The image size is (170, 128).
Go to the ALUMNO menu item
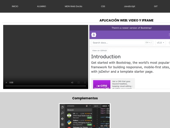pyautogui.click(x=42, y=6)
